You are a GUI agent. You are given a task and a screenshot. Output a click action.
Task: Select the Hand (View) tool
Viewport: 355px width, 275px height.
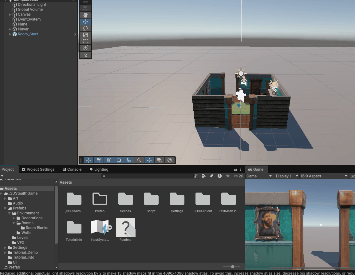pyautogui.click(x=85, y=15)
